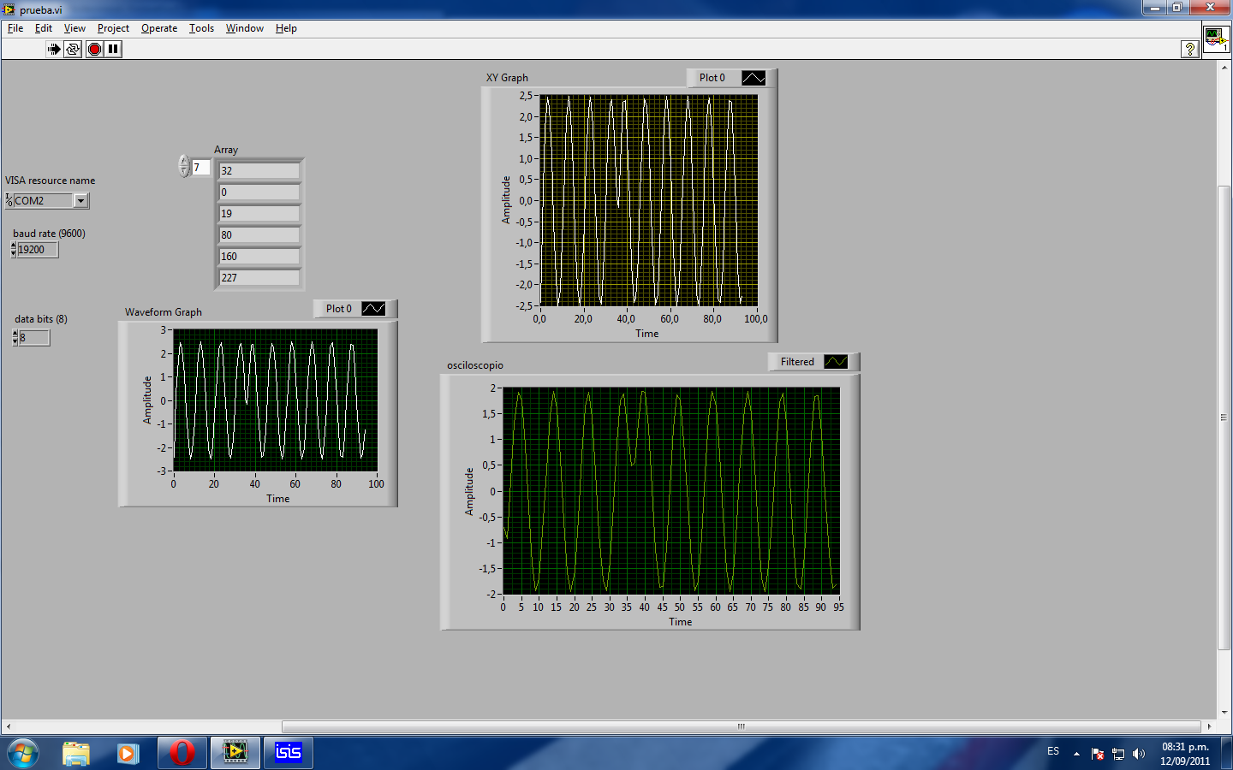
Task: Click the Array element showing 80
Action: point(259,235)
